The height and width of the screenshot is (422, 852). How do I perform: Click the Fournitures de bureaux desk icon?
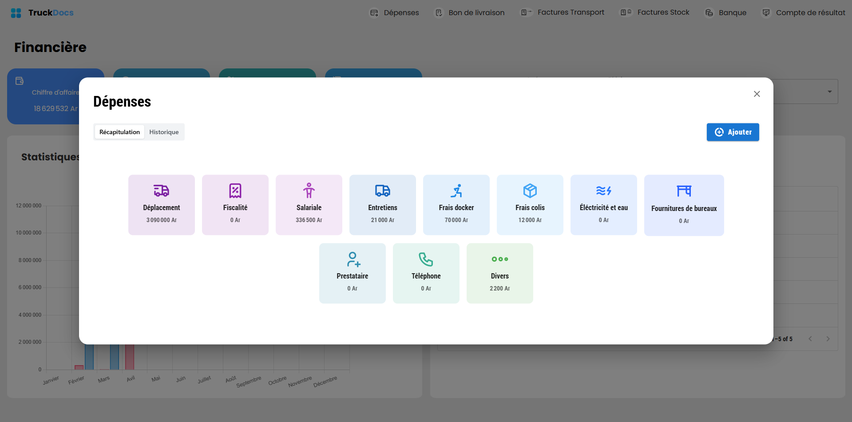684,191
